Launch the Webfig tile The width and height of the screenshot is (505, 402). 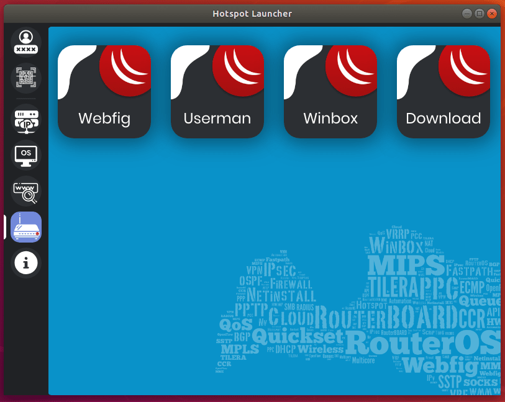click(104, 92)
